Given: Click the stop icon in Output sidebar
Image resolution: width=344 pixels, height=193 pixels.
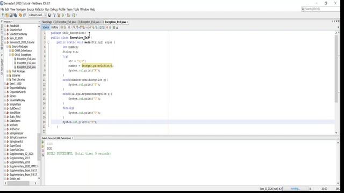Looking at the screenshot, I should (x=43, y=151).
